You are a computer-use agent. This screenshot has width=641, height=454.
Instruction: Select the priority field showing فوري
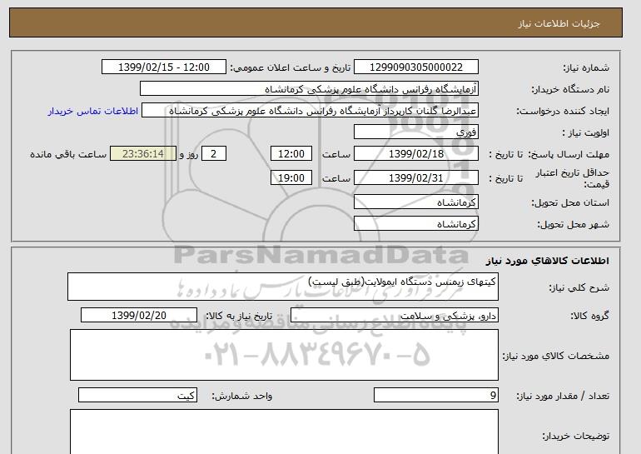click(415, 132)
